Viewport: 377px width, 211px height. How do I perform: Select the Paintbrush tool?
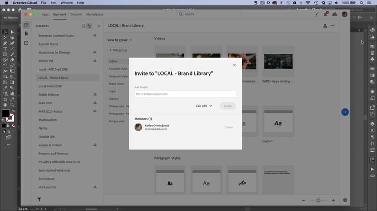click(x=12, y=55)
